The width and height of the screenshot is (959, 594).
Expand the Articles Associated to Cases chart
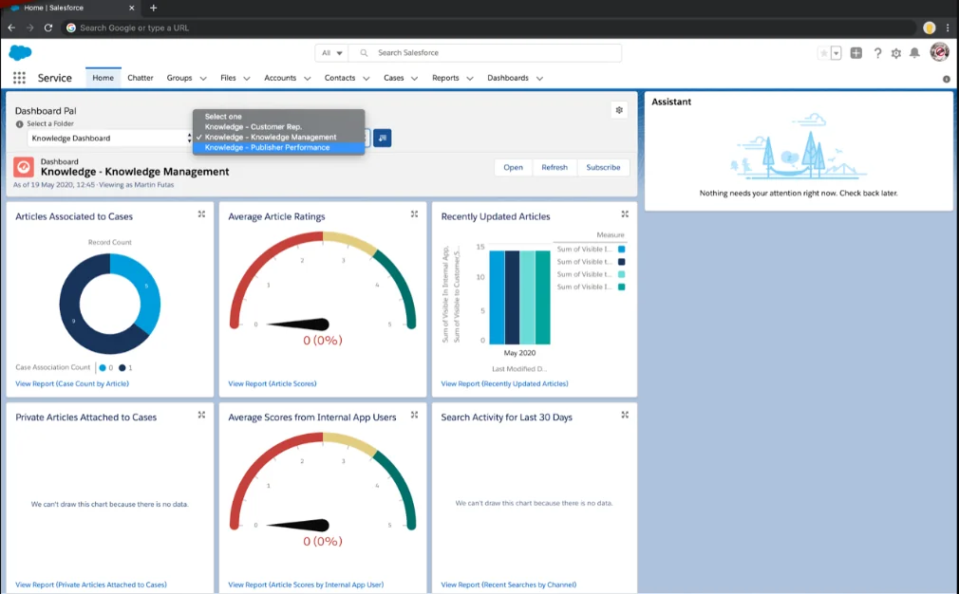point(201,213)
